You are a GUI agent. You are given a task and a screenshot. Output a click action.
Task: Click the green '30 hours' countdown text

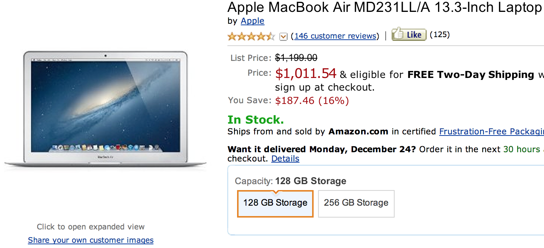[x=521, y=149]
